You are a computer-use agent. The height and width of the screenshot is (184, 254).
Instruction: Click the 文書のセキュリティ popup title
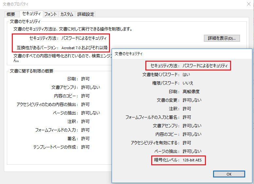(128, 54)
